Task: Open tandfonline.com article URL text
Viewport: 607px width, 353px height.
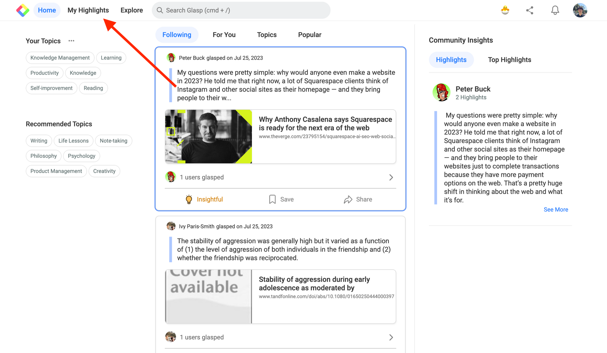Action: (x=326, y=296)
